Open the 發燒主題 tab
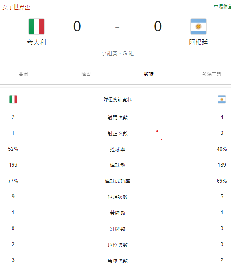This screenshot has height=276, width=231. tap(212, 74)
